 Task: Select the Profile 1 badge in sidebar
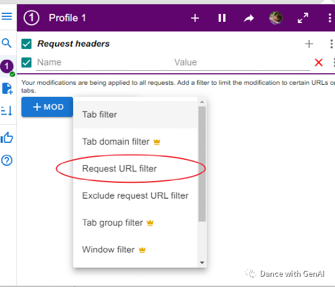click(x=7, y=66)
